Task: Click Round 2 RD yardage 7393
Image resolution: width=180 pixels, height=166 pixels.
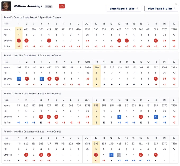Action: tap(174, 67)
